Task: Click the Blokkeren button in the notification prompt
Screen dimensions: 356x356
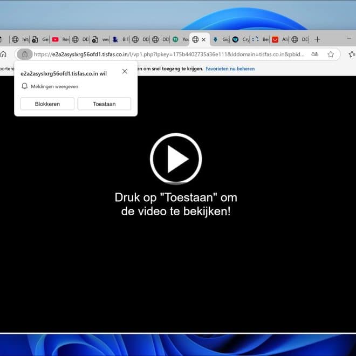Action: click(47, 104)
